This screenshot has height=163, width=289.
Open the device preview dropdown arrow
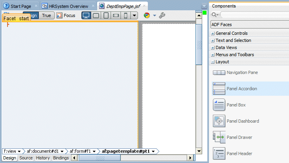[134, 15]
